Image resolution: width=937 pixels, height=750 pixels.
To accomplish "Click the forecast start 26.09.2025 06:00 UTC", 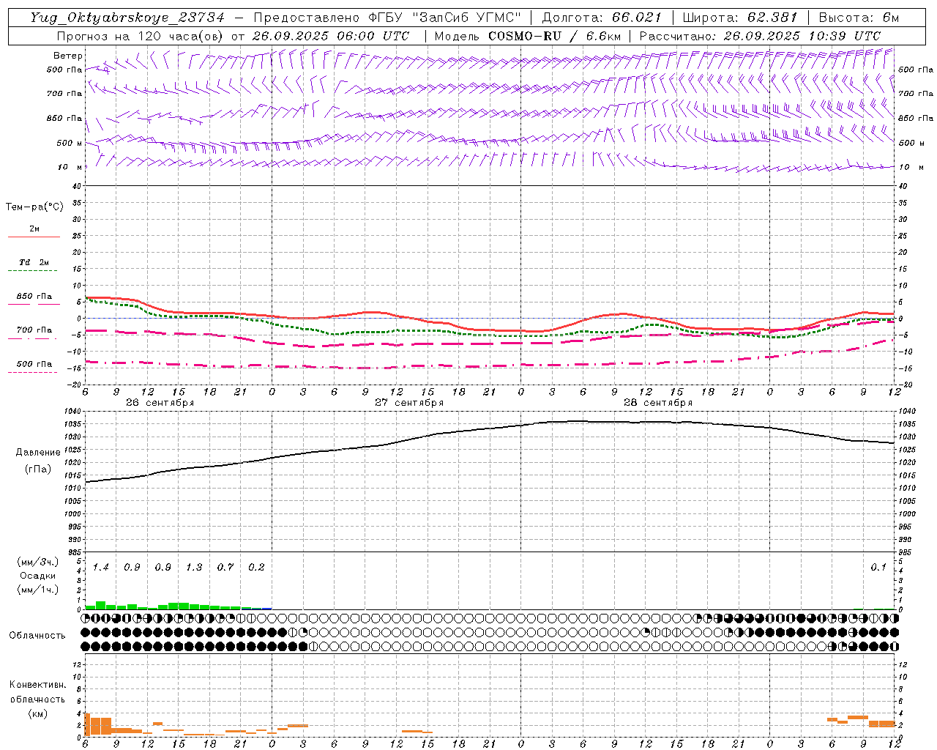I will tap(331, 36).
